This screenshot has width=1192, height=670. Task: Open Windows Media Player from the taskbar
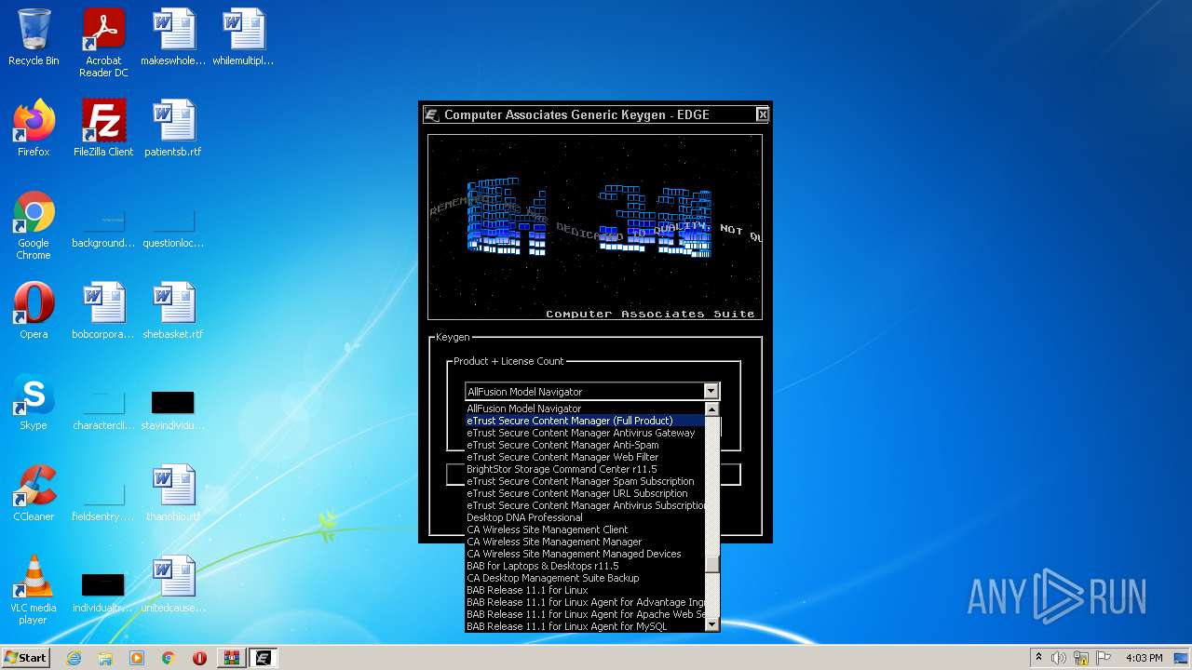[137, 658]
